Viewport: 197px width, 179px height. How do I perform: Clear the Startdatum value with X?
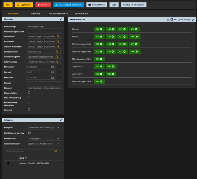coord(59,67)
